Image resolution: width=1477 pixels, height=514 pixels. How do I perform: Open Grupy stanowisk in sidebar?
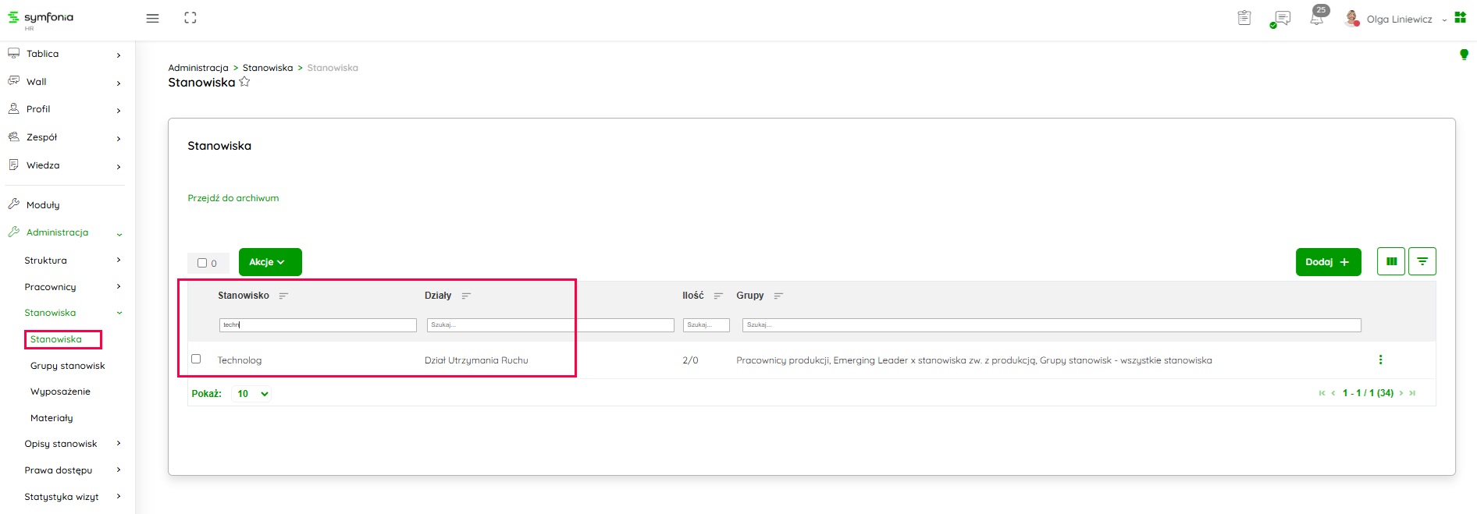[67, 366]
